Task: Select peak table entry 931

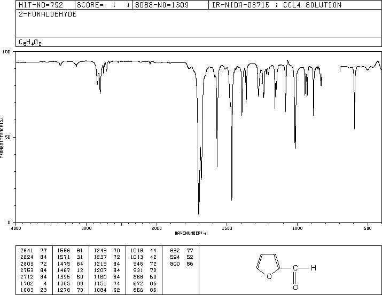Action: pyautogui.click(x=138, y=270)
